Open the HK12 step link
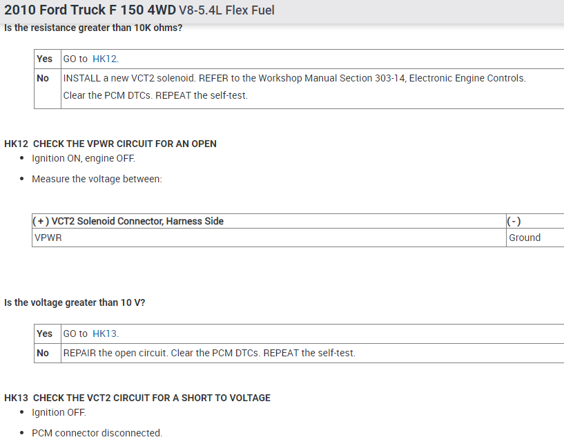 pyautogui.click(x=105, y=59)
